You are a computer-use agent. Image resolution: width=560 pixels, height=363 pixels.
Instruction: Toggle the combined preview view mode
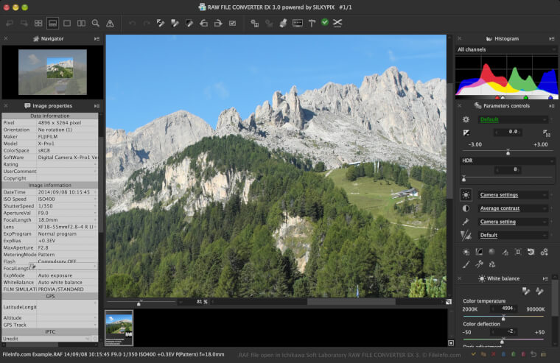pyautogui.click(x=52, y=24)
